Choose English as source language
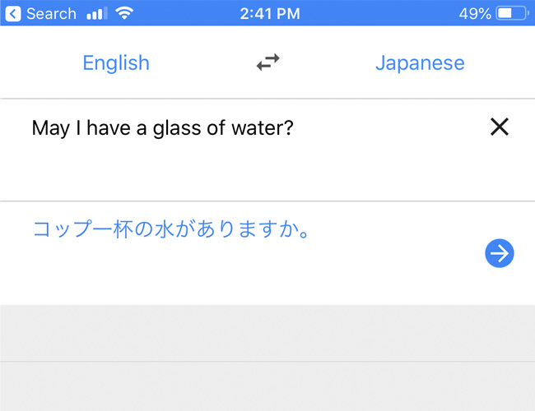Viewport: 535px width, 411px height. coord(116,63)
